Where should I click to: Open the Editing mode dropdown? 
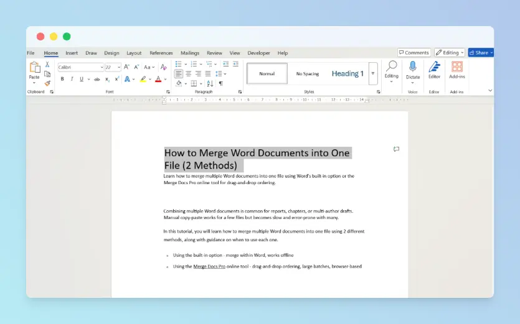tap(450, 53)
